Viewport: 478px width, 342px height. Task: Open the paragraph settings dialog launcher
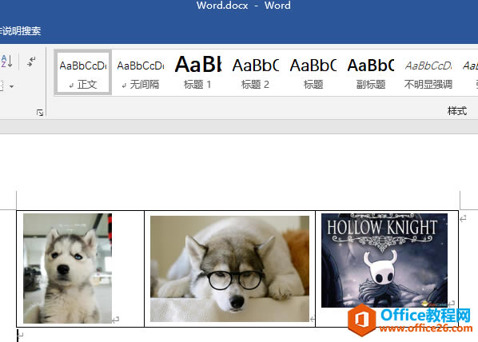40,113
